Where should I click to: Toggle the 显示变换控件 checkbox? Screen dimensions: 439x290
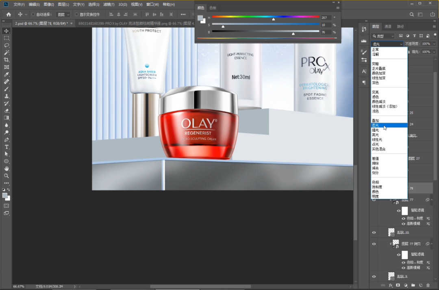(x=76, y=15)
